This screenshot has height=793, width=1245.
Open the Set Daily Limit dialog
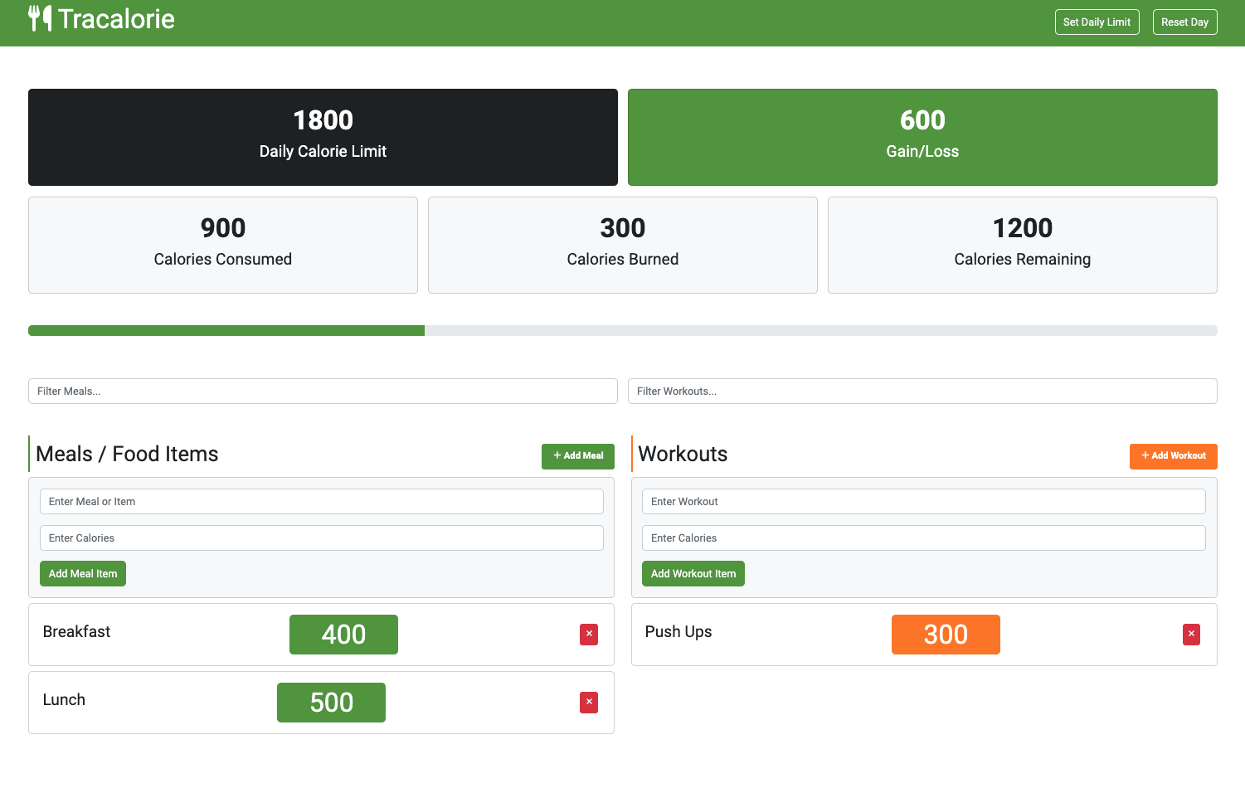[x=1097, y=22]
